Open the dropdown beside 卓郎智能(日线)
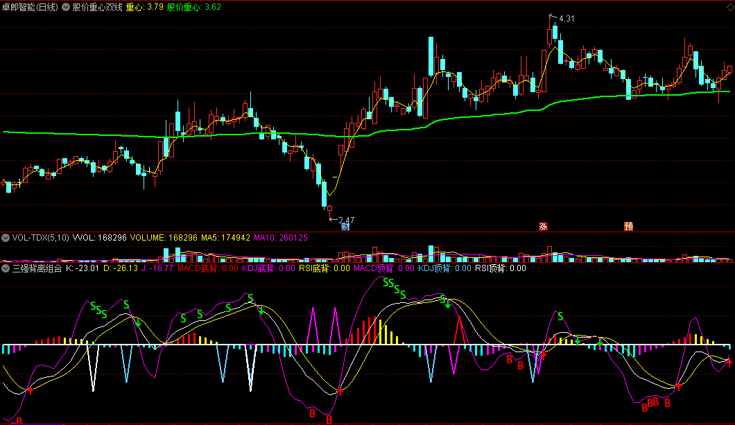 [x=66, y=7]
